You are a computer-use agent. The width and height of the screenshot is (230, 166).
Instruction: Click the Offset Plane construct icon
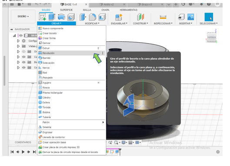point(140,17)
